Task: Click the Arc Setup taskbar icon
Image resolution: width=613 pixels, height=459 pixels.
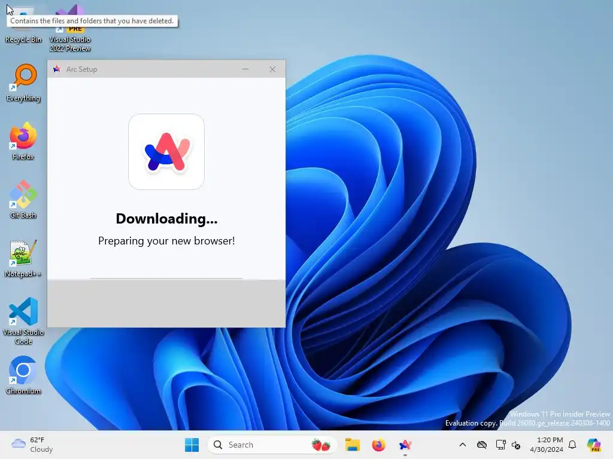Action: [405, 445]
